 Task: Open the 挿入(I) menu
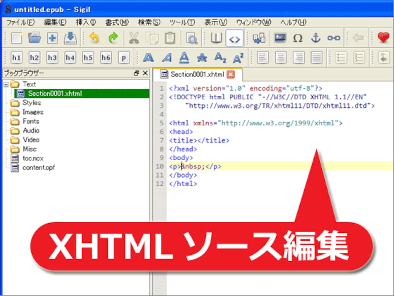[86, 22]
